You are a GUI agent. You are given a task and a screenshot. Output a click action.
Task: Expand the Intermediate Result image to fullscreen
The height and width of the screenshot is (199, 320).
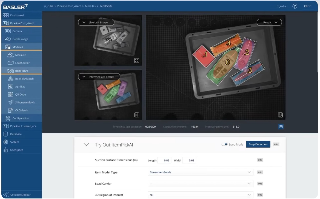click(136, 115)
